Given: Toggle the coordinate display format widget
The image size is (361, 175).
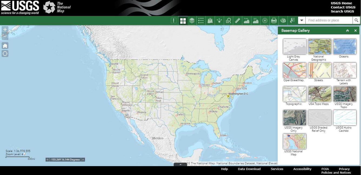Looking at the screenshot, I should 47,159.
